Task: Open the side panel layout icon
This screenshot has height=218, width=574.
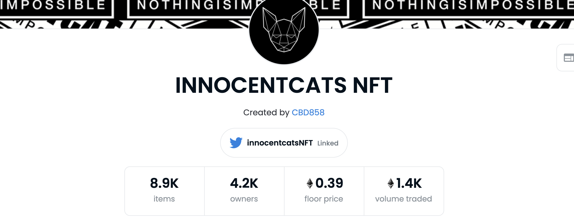Action: pyautogui.click(x=568, y=58)
